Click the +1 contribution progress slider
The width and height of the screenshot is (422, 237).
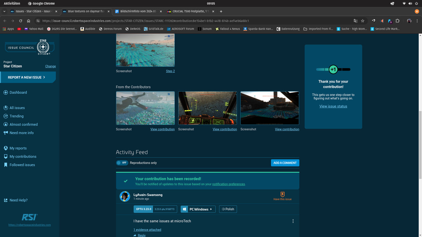[333, 69]
